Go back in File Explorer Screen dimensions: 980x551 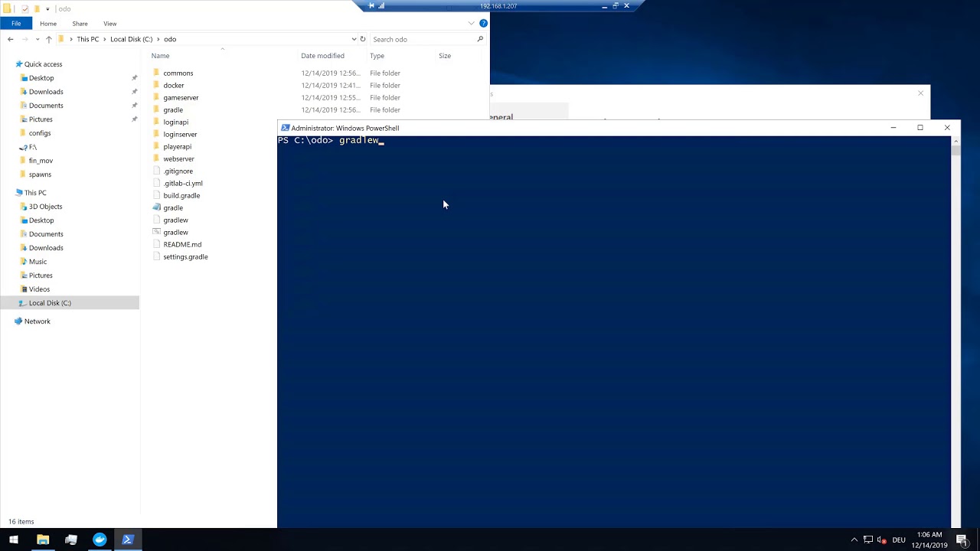pos(10,39)
